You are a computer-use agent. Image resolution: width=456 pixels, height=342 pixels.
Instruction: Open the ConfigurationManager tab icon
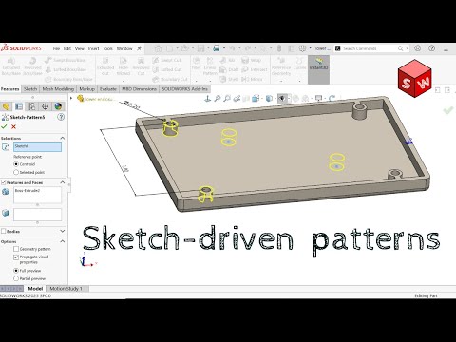32,106
